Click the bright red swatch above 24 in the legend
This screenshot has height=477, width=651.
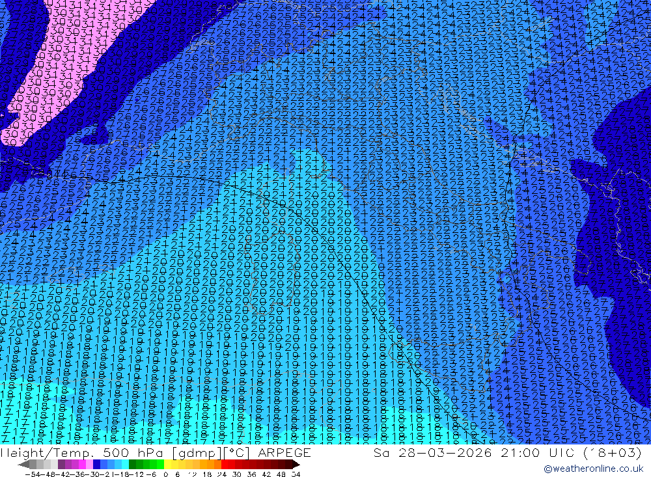(225, 465)
